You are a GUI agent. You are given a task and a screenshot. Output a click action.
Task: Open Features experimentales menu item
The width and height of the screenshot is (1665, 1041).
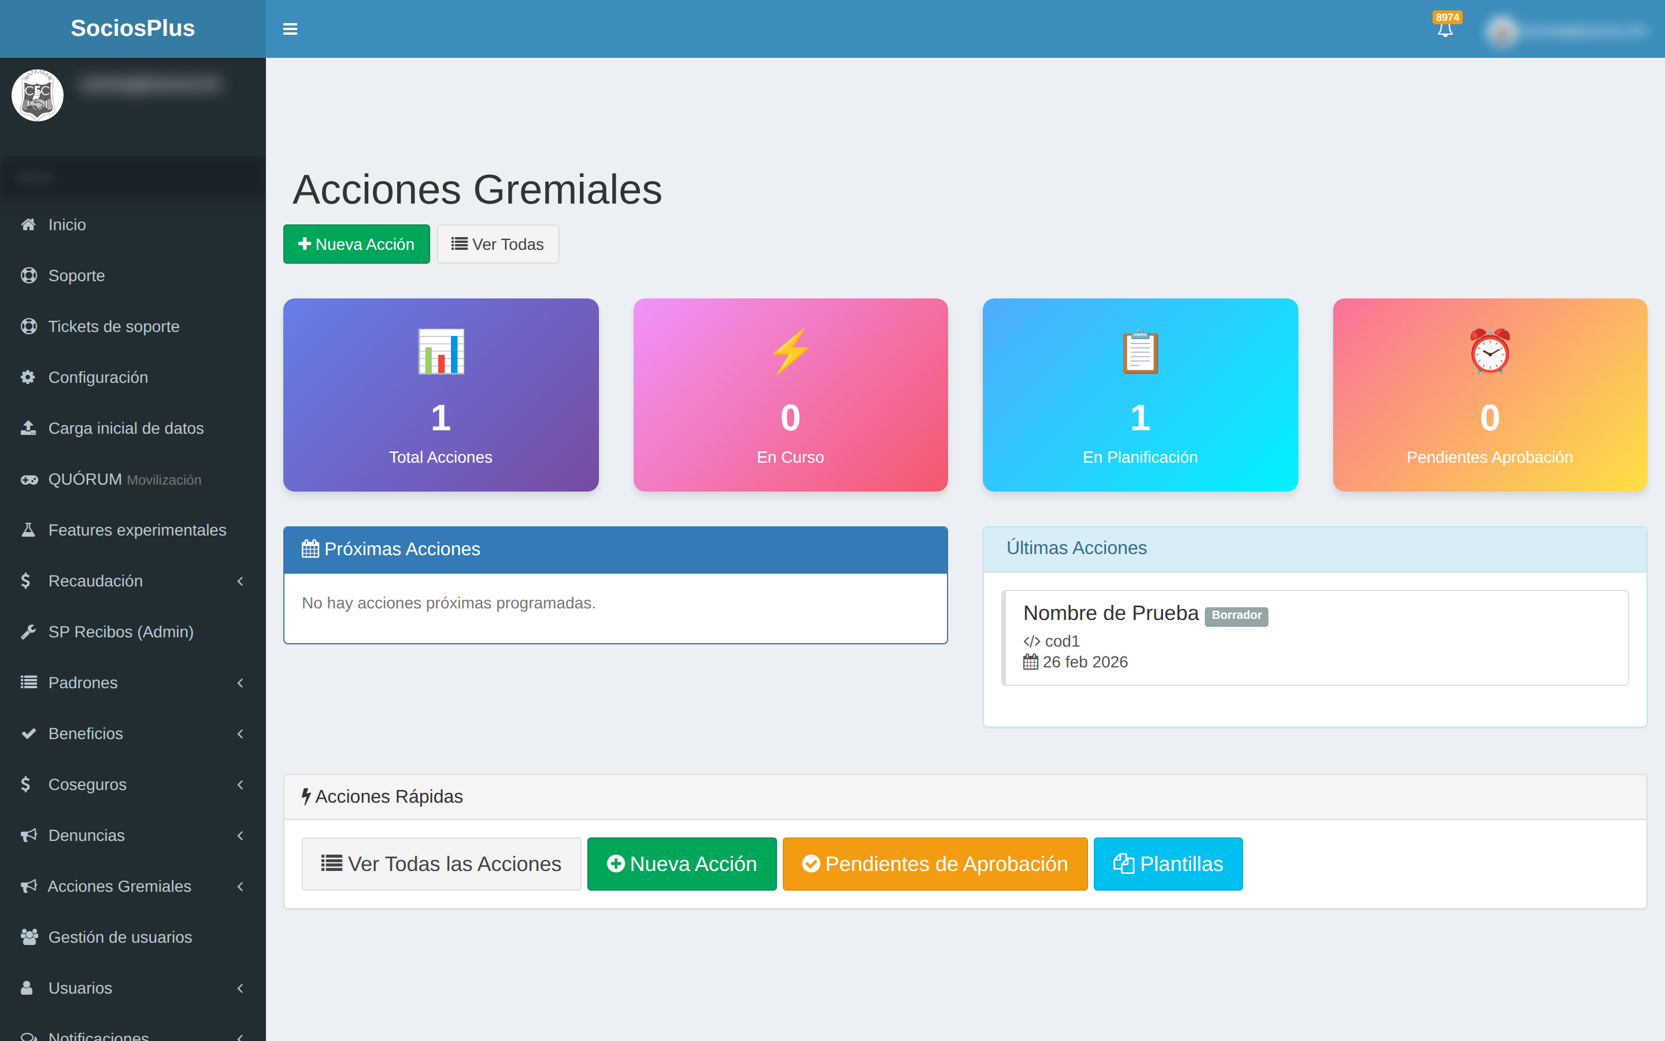(x=133, y=530)
